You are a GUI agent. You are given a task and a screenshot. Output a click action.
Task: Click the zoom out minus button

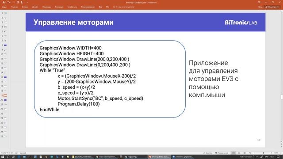point(254,153)
